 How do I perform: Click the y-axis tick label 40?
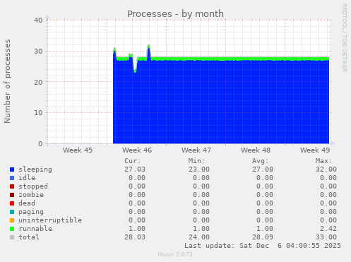pyautogui.click(x=38, y=20)
